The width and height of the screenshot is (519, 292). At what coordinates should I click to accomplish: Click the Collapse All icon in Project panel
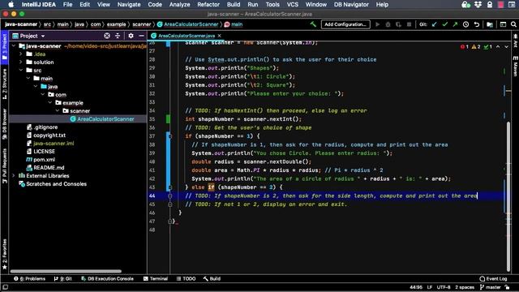click(118, 36)
